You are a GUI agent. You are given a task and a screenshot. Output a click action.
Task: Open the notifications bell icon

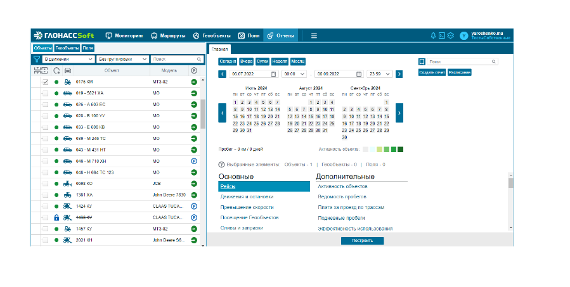(433, 35)
